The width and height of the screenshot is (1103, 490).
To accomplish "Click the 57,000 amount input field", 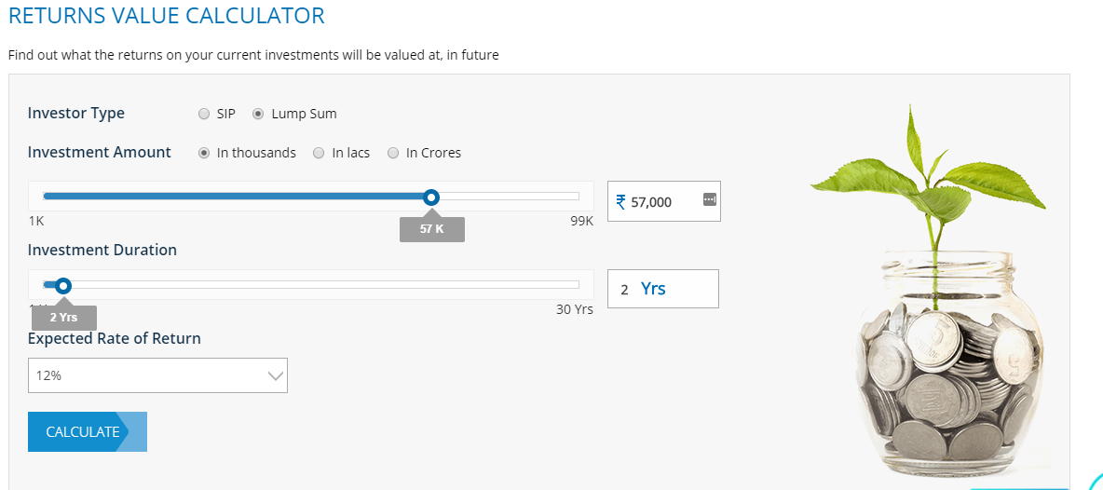I will click(x=658, y=201).
